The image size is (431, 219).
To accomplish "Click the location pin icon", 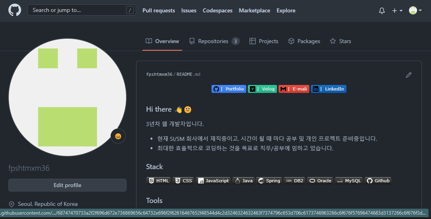I will [12, 204].
